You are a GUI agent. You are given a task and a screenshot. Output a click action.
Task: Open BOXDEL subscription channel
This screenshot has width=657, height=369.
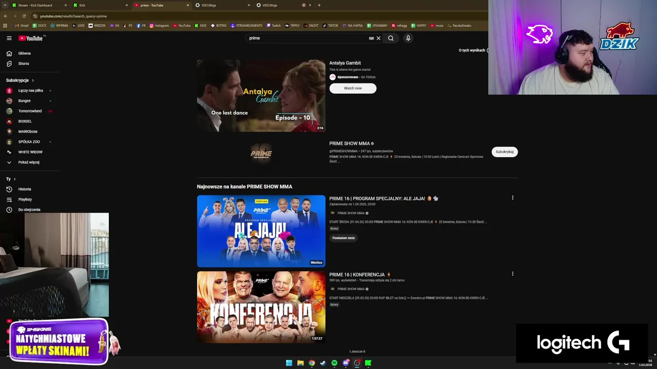click(x=25, y=121)
